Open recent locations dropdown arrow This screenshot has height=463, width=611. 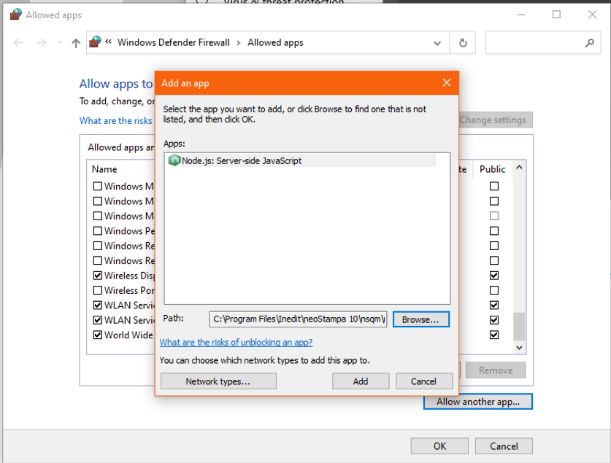[60, 42]
